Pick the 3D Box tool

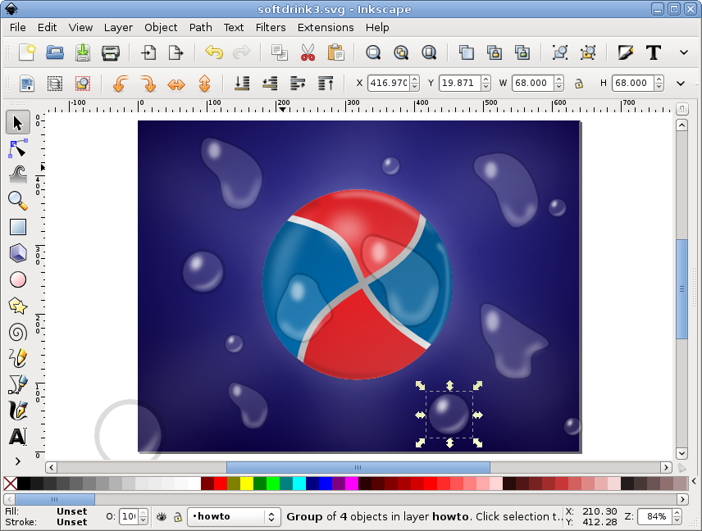18,253
